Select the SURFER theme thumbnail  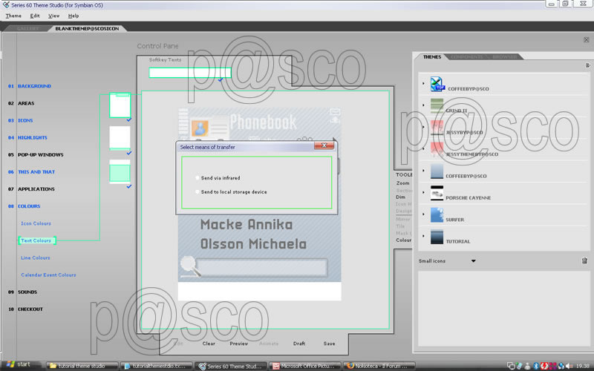coord(437,215)
